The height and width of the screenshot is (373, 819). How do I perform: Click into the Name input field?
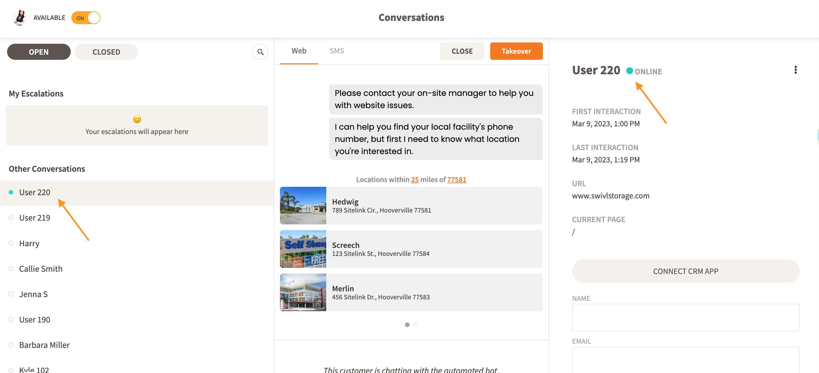pyautogui.click(x=685, y=317)
